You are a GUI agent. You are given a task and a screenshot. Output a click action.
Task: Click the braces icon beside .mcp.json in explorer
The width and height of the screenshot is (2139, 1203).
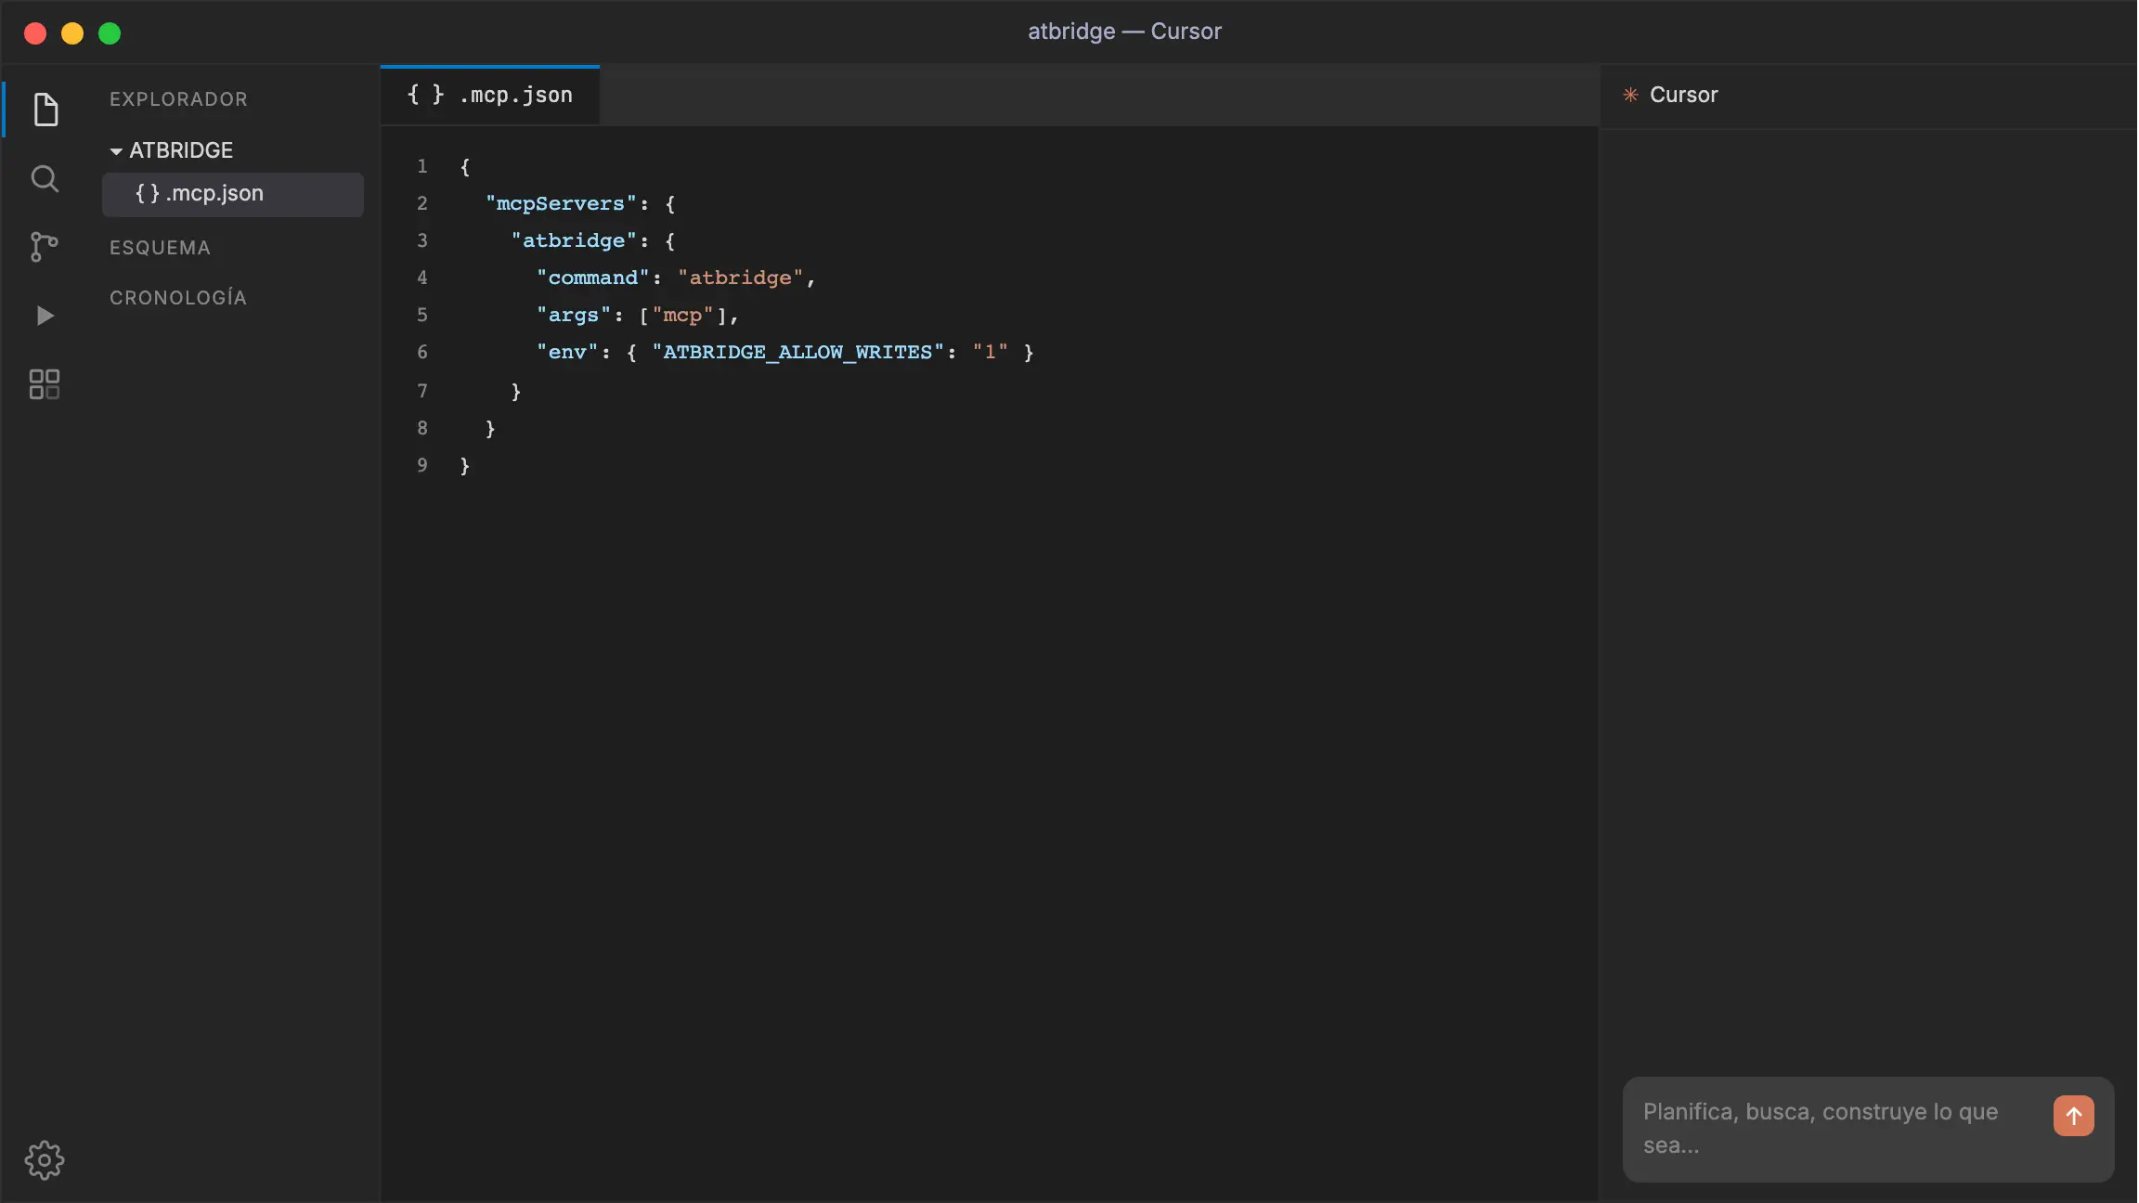148,193
